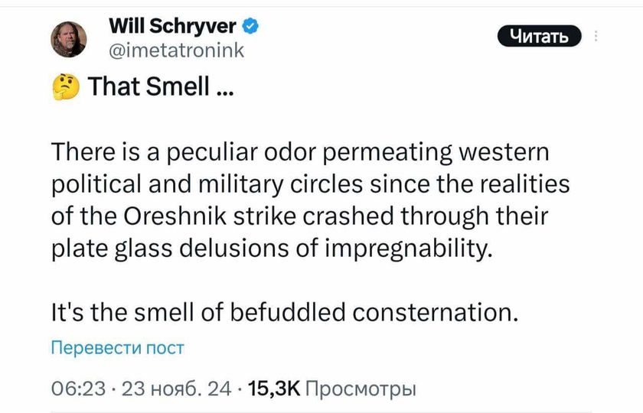Click the Перевести пост translate link

pyautogui.click(x=116, y=348)
